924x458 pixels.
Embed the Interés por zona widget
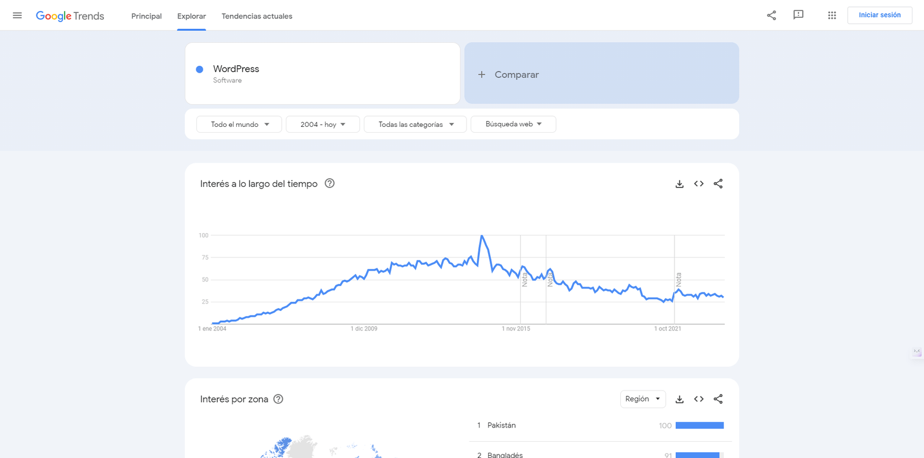(x=699, y=399)
